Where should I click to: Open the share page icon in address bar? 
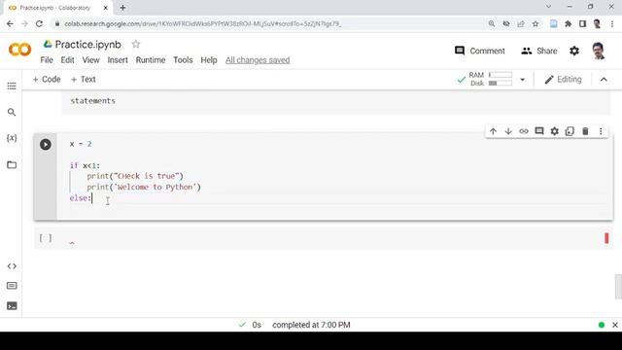521,23
